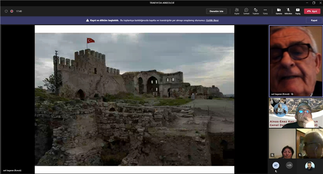Click the red recording indicator icon
323x174 pixels.
[x=12, y=11]
